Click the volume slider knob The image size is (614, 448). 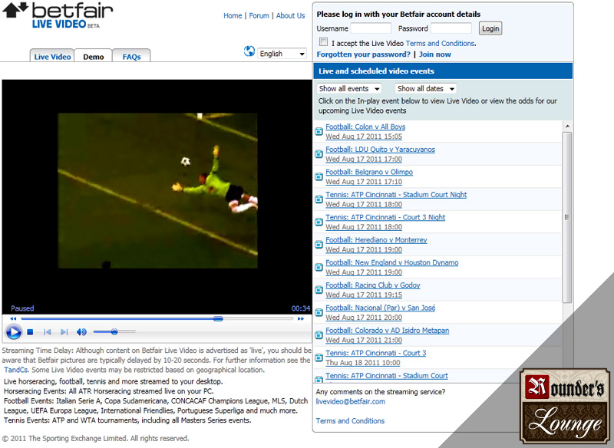114,332
